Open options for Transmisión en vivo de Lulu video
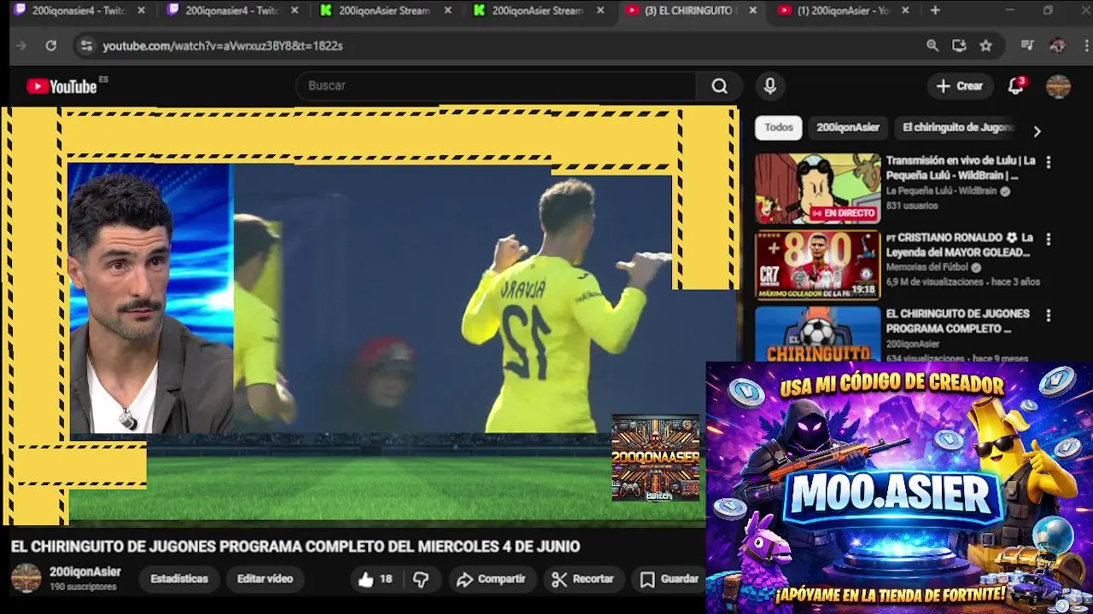1093x614 pixels. coord(1049,161)
